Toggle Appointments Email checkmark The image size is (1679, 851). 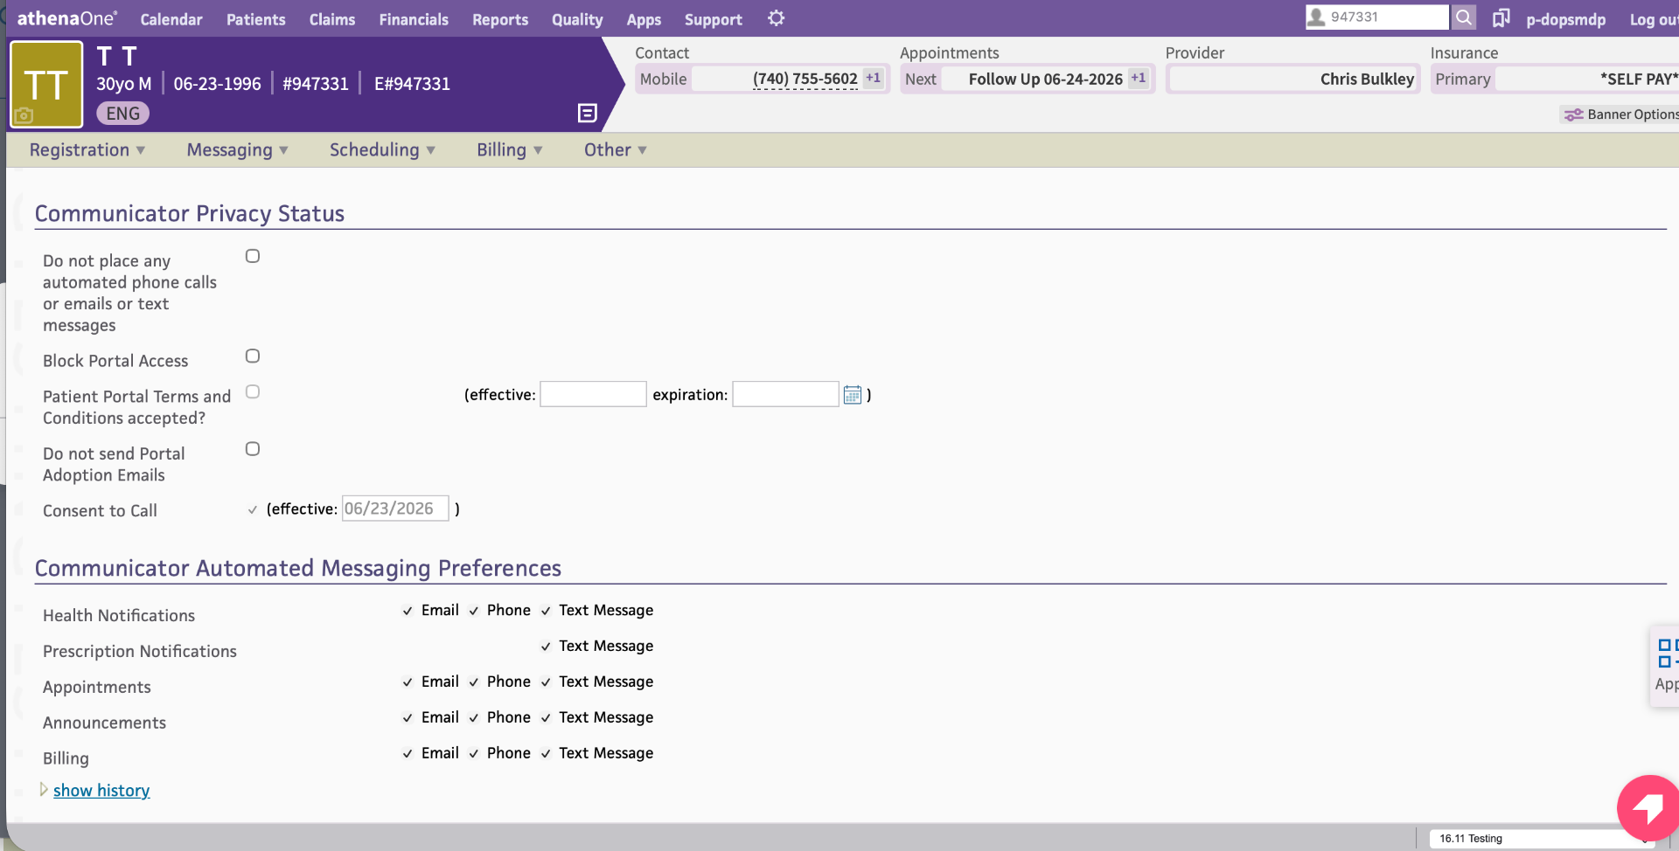[408, 682]
